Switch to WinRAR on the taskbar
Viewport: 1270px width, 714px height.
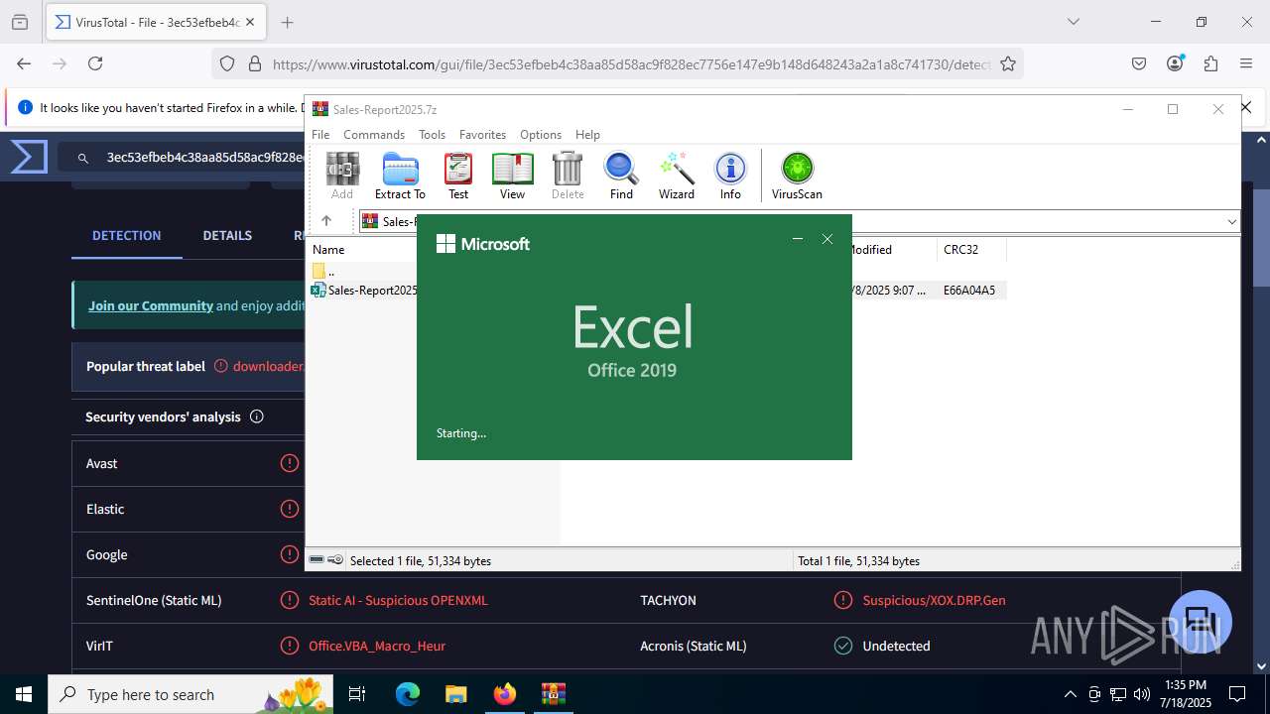point(553,694)
